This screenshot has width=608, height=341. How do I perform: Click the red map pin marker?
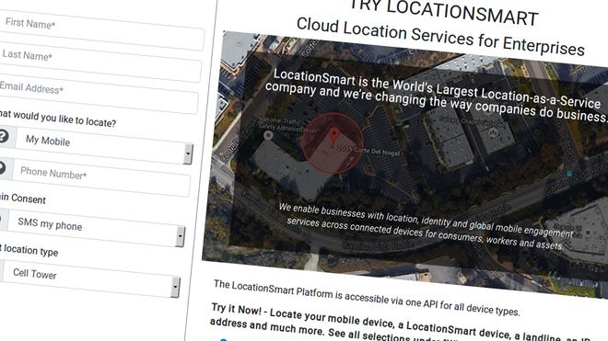pos(333,137)
